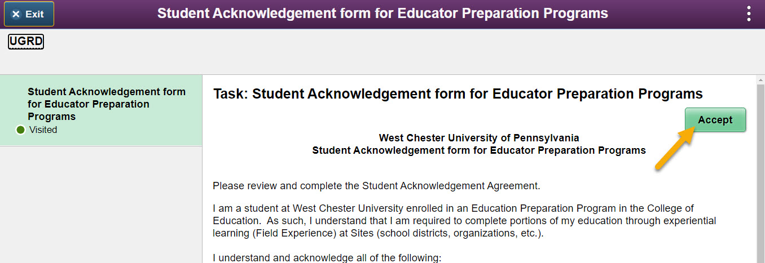Select the UGRD tab
The image size is (765, 263).
click(x=26, y=41)
